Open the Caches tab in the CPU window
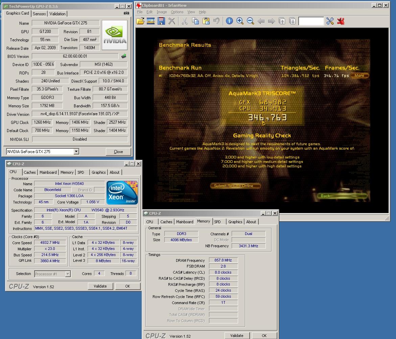Image resolution: width=396 pixels, height=339 pixels. [30, 172]
